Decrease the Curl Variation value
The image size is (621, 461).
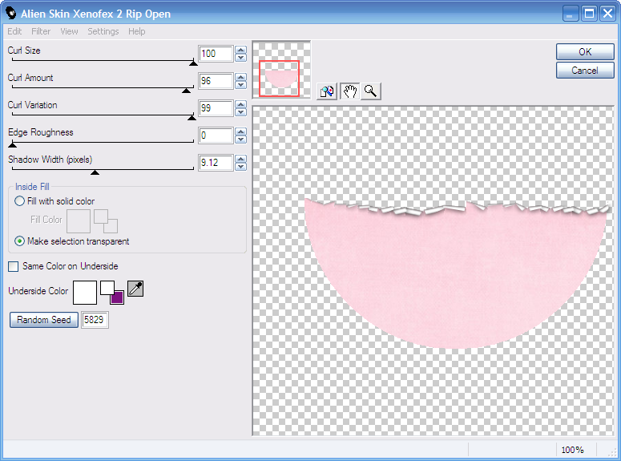click(x=240, y=112)
